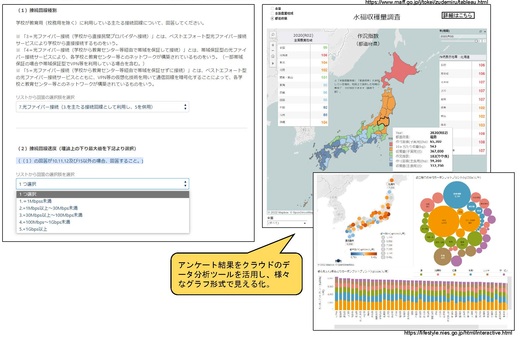Choose option 5.=1Gbps以上
518x353 pixels.
coord(103,229)
